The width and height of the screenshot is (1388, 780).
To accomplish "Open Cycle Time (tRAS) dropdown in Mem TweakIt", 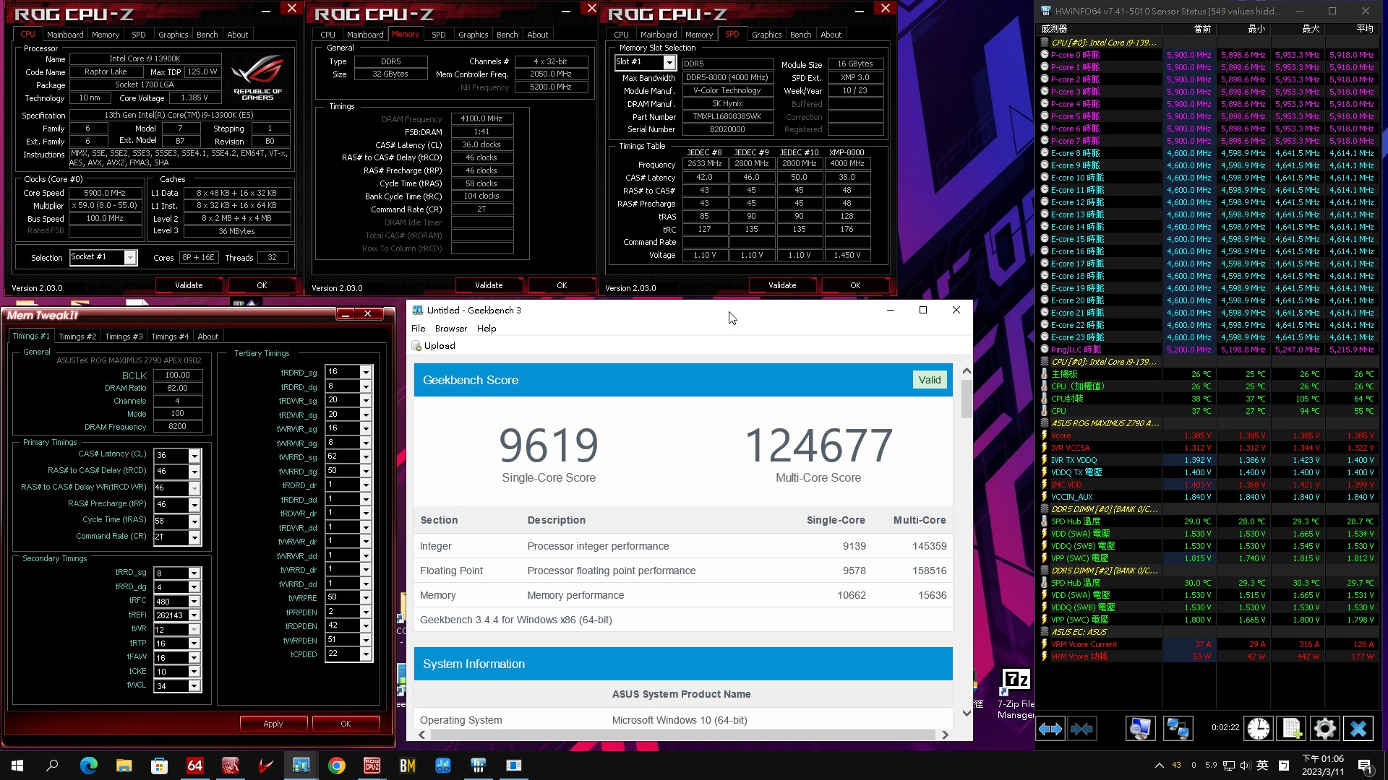I will pos(194,521).
